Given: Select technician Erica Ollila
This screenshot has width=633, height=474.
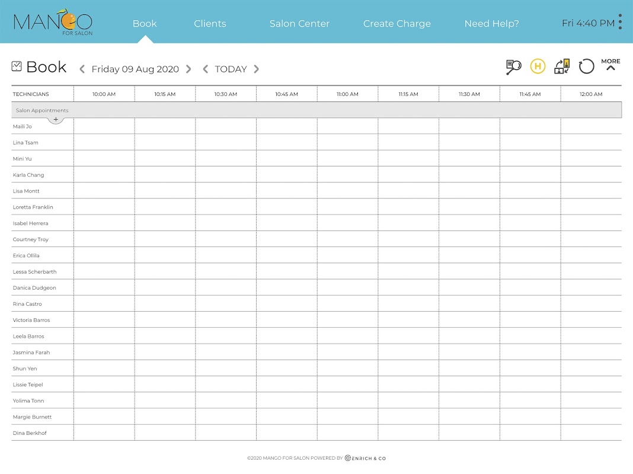Looking at the screenshot, I should pos(26,255).
